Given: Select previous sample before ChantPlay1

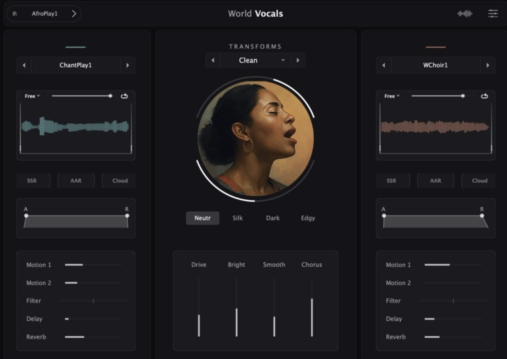Looking at the screenshot, I should coord(24,65).
